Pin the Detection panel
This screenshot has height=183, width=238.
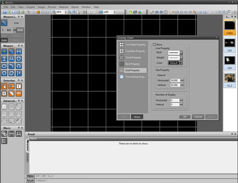point(19,80)
